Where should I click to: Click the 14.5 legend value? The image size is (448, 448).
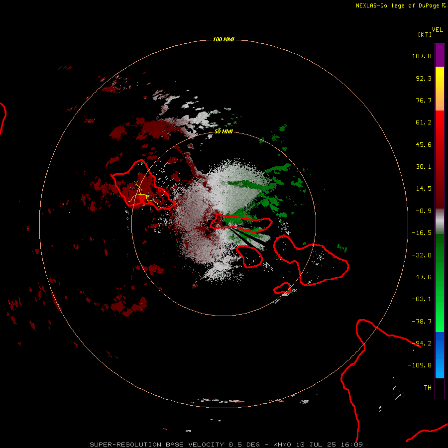[424, 189]
